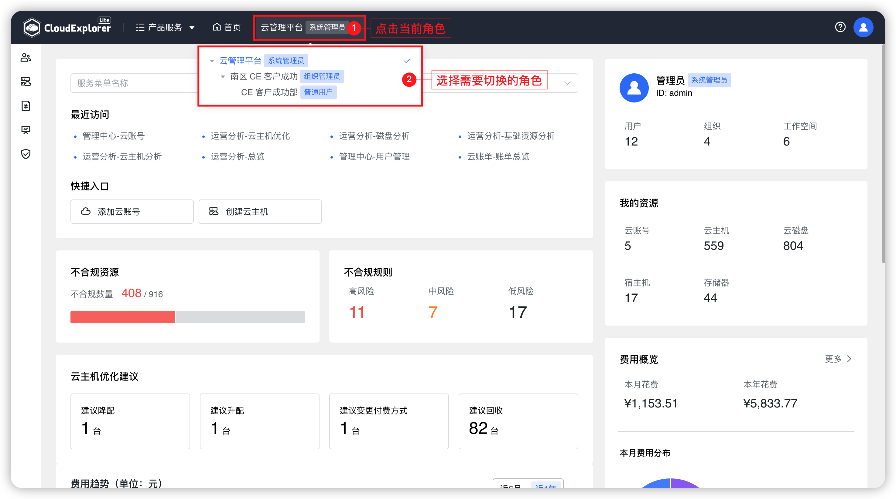This screenshot has height=499, width=896.
Task: Go to 首页 home page
Action: point(227,27)
